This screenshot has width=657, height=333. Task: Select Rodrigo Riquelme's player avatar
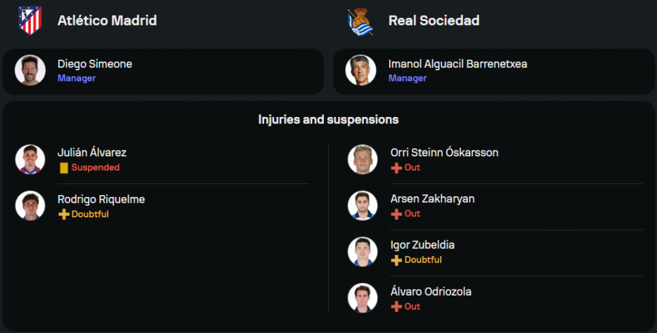click(30, 206)
